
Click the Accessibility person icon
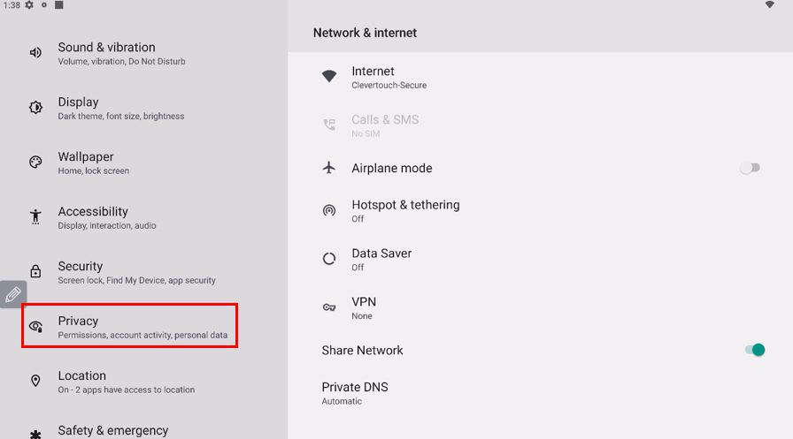click(35, 217)
